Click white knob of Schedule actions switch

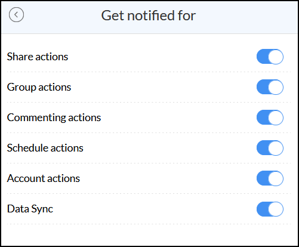[276, 148]
